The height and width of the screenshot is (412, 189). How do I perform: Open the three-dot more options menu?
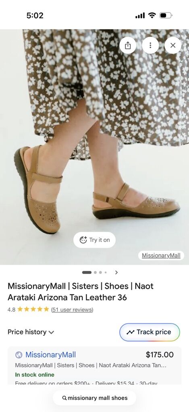click(x=150, y=46)
